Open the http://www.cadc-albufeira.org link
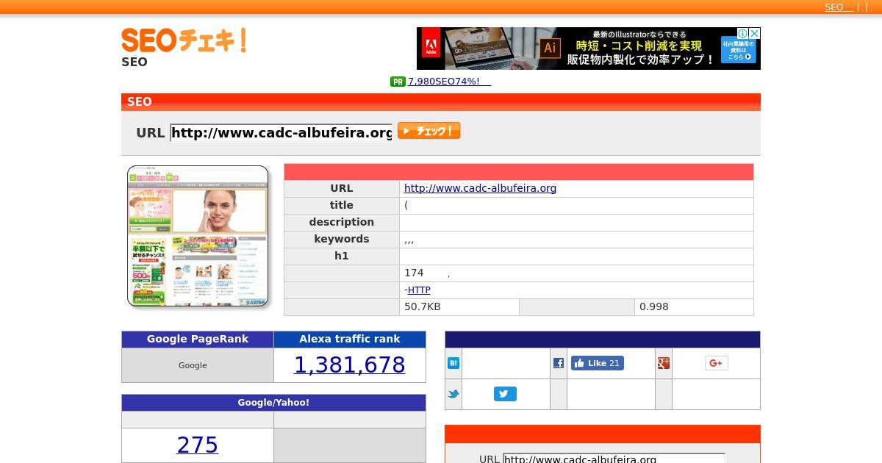The width and height of the screenshot is (882, 463). pos(480,188)
